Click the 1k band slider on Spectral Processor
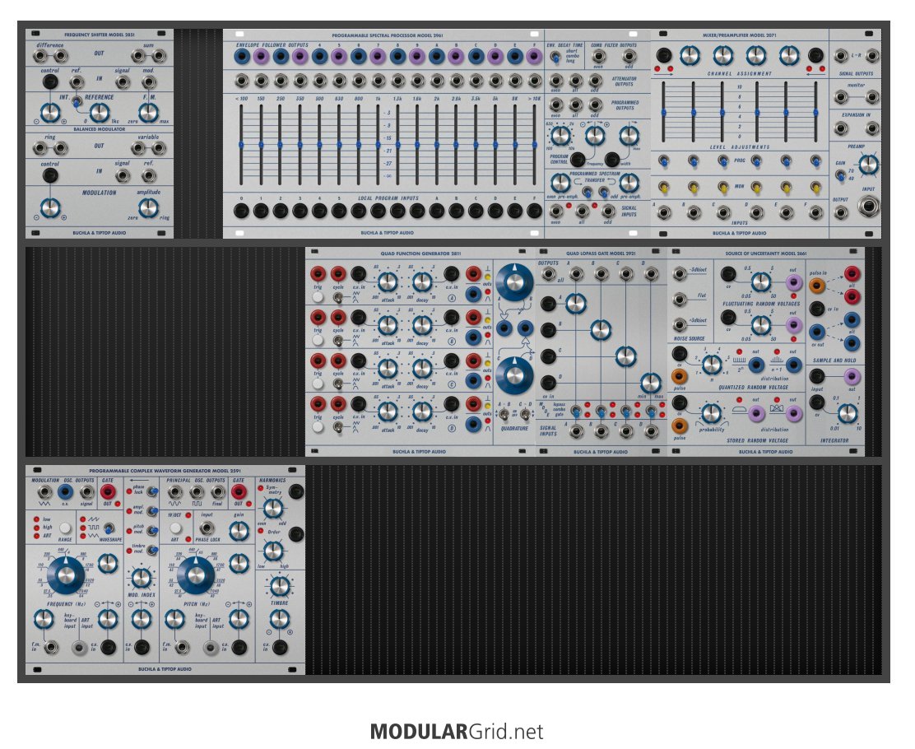 click(379, 144)
